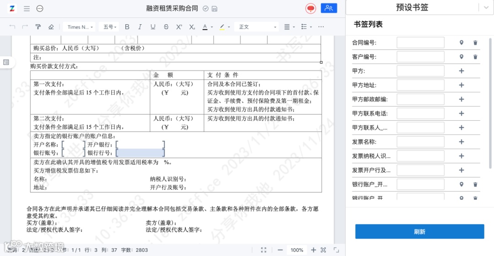Zoom out with the minus icon
This screenshot has width=494, height=256.
pos(280,250)
